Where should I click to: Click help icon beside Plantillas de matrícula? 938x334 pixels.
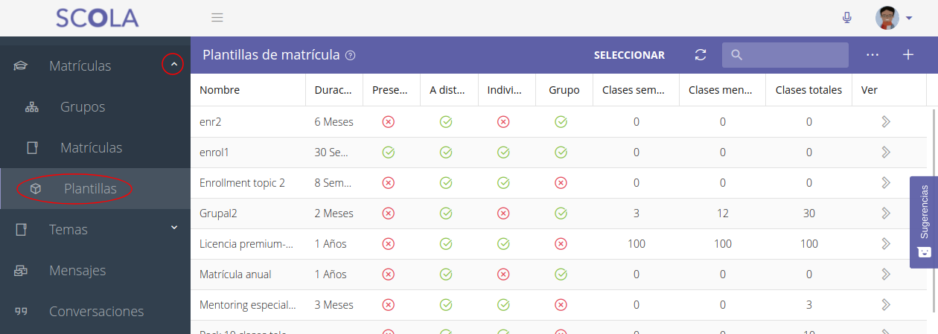(x=351, y=56)
